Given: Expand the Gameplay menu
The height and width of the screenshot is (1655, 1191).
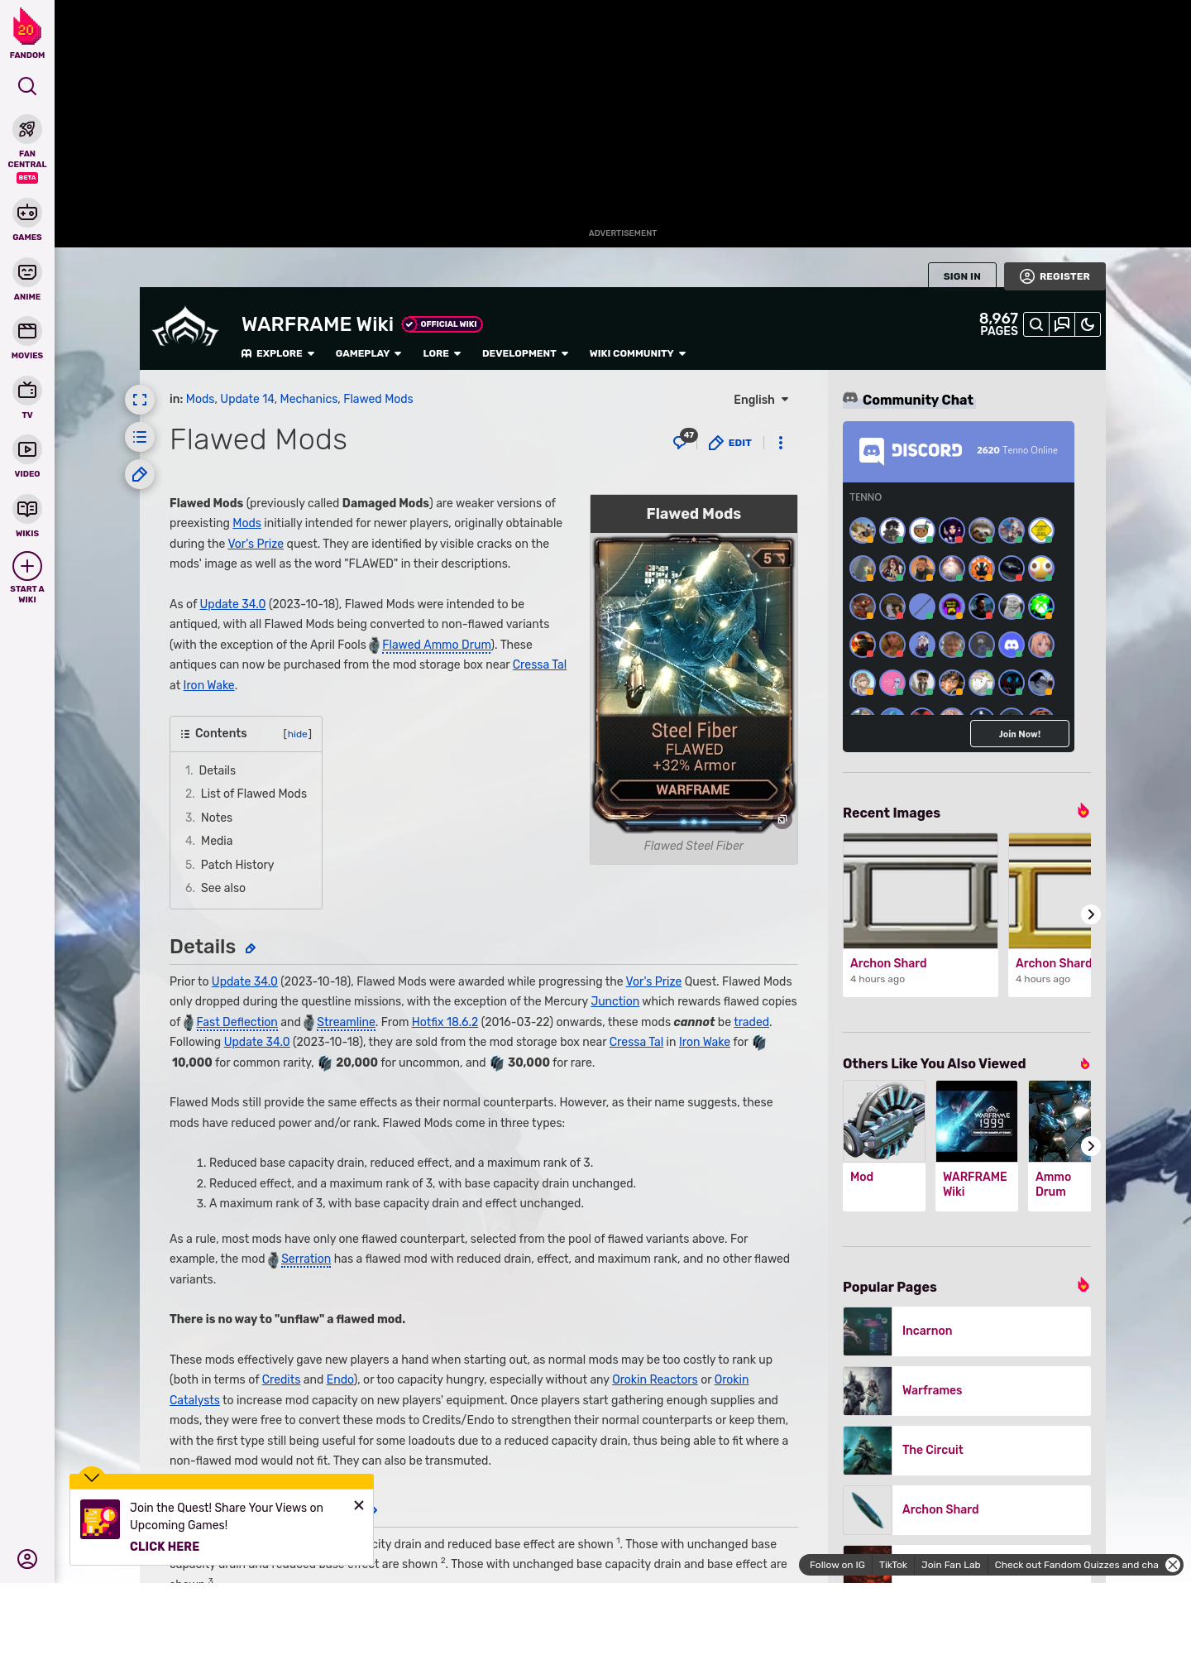Looking at the screenshot, I should click(369, 353).
